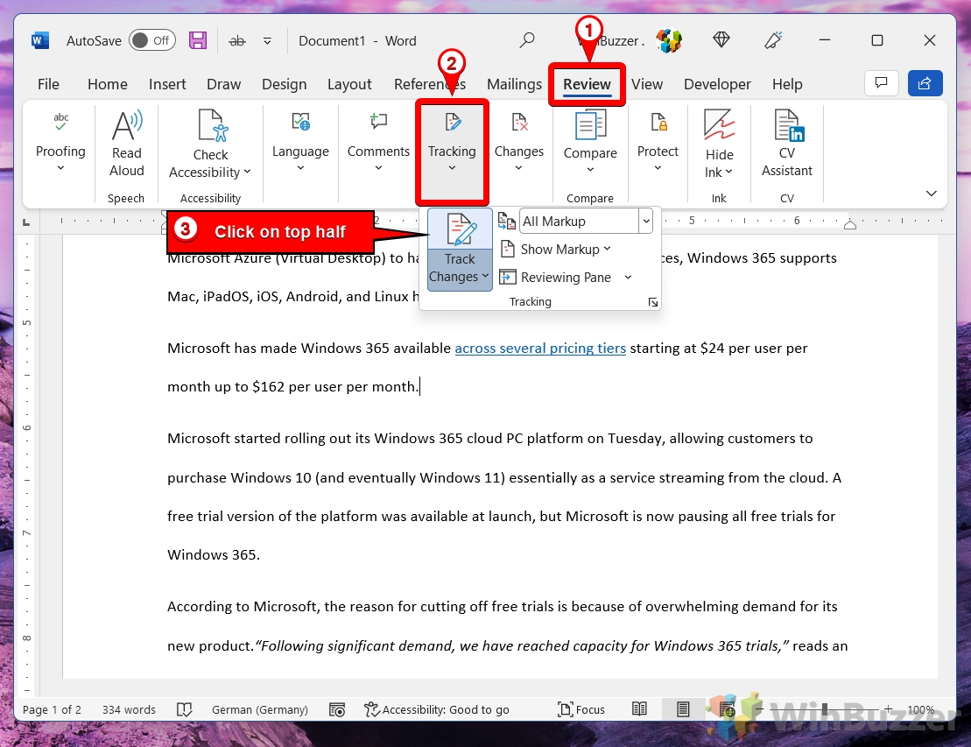Open the Comments pane button
The width and height of the screenshot is (971, 747).
pos(881,83)
